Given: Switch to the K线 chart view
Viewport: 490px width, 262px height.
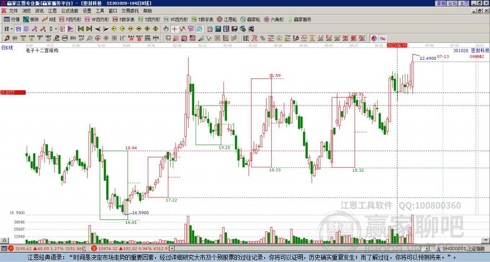Looking at the screenshot, I should click(49, 19).
